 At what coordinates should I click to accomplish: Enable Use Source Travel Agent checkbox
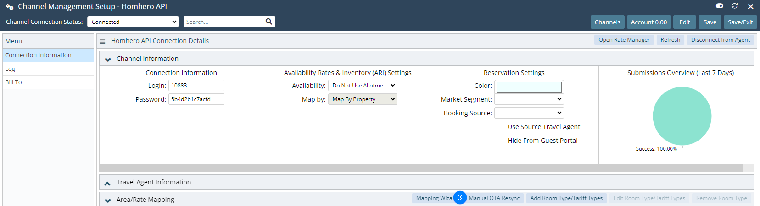(499, 127)
